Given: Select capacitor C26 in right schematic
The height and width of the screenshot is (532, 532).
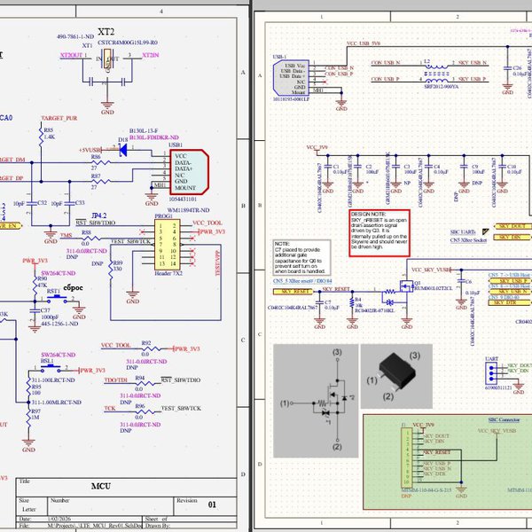Looking at the screenshot, I should coord(507,68).
